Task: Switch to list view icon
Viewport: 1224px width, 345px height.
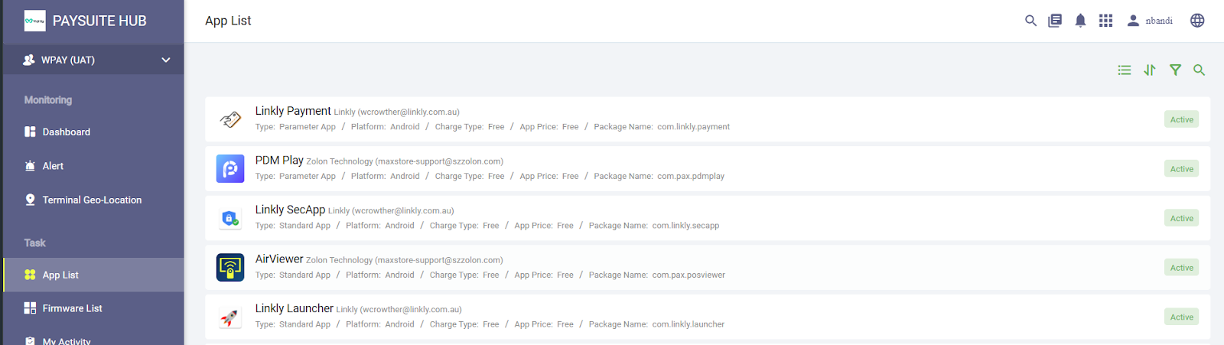Action: pyautogui.click(x=1124, y=70)
